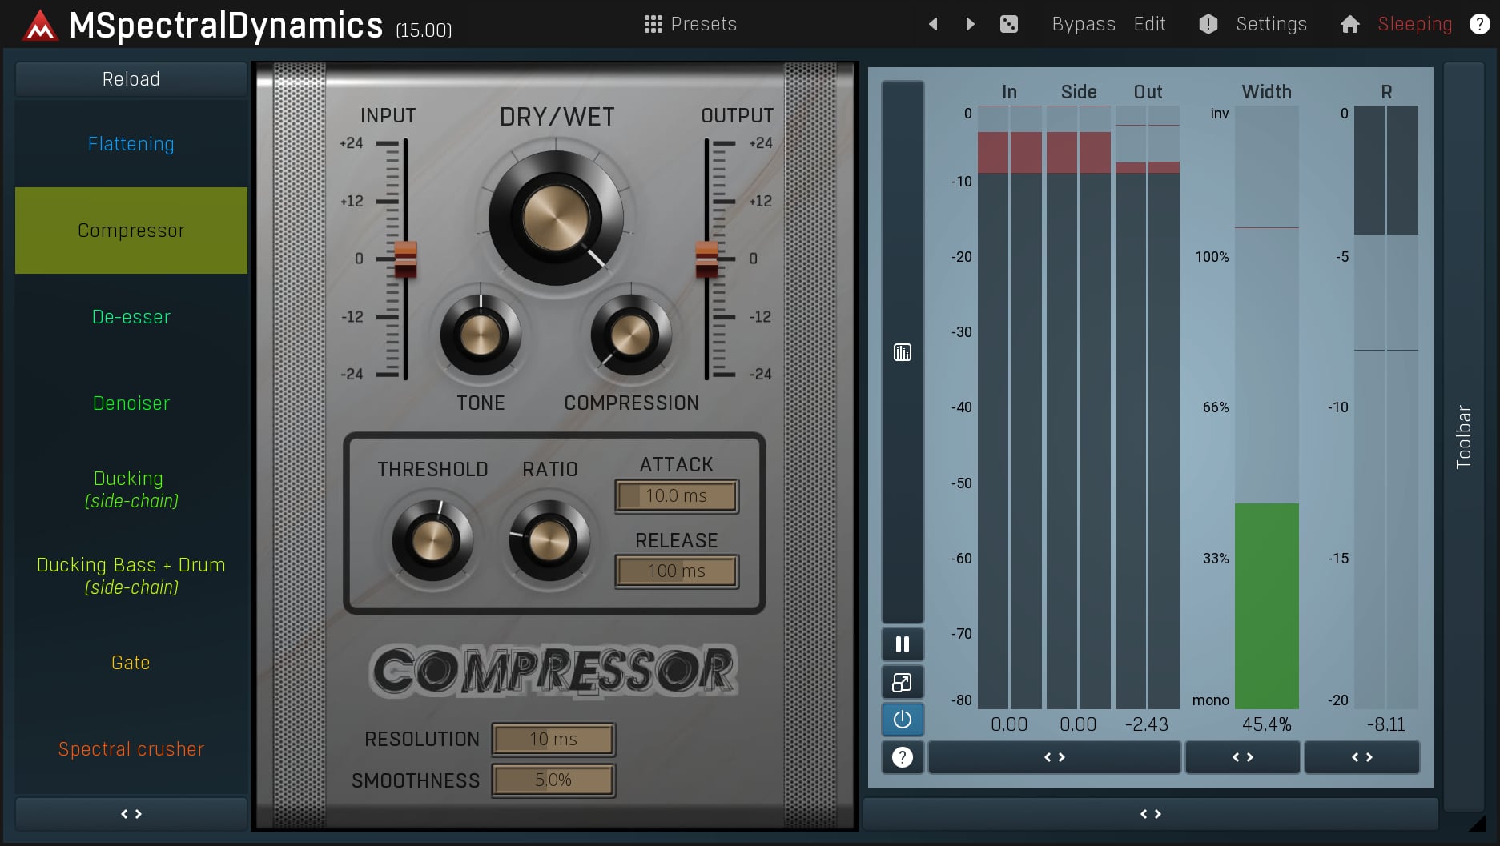Click the Edit menu item
This screenshot has height=846, width=1500.
(x=1148, y=24)
